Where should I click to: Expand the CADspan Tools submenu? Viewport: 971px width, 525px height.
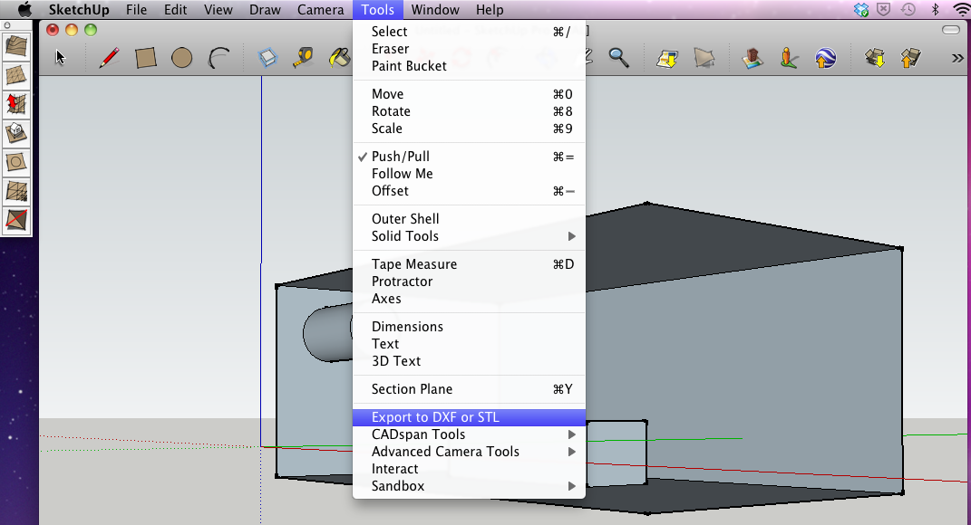click(x=469, y=434)
